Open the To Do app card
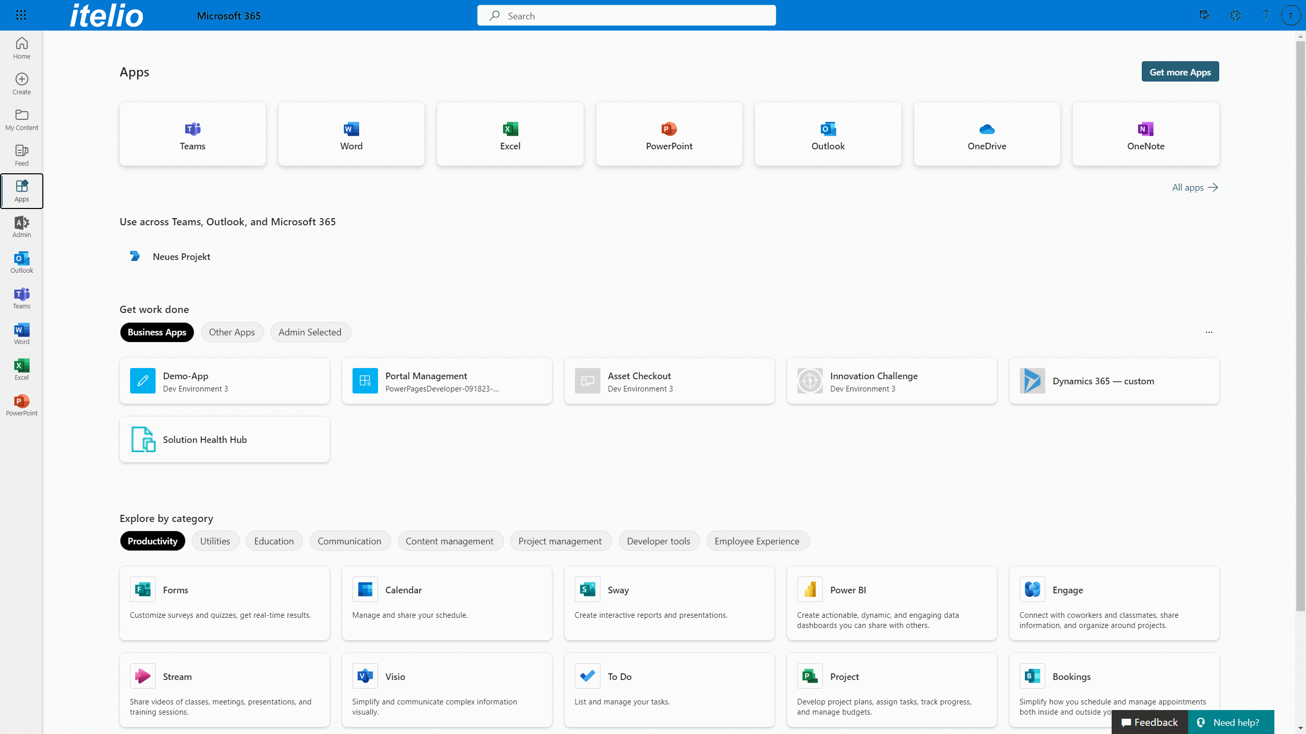This screenshot has width=1306, height=734. pyautogui.click(x=669, y=690)
